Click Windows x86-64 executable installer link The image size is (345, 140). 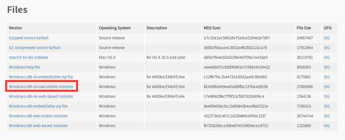[41, 87]
